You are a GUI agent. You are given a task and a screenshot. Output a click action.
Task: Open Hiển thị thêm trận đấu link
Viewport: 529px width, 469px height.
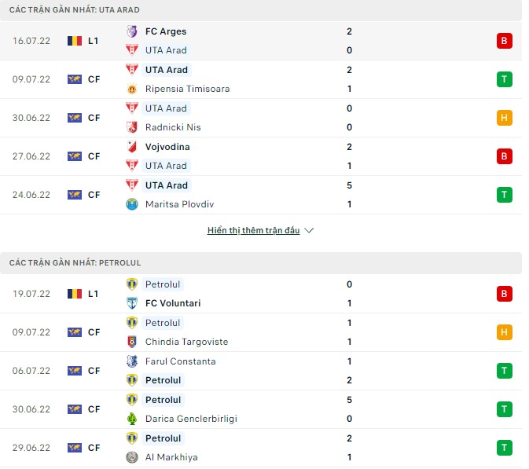253,231
